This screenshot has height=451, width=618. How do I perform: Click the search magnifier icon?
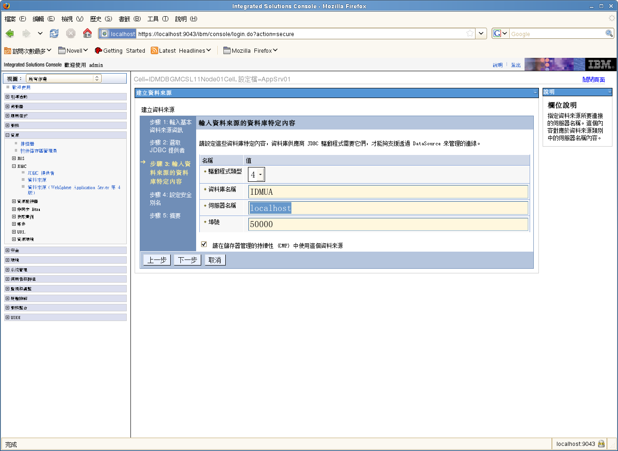point(609,34)
